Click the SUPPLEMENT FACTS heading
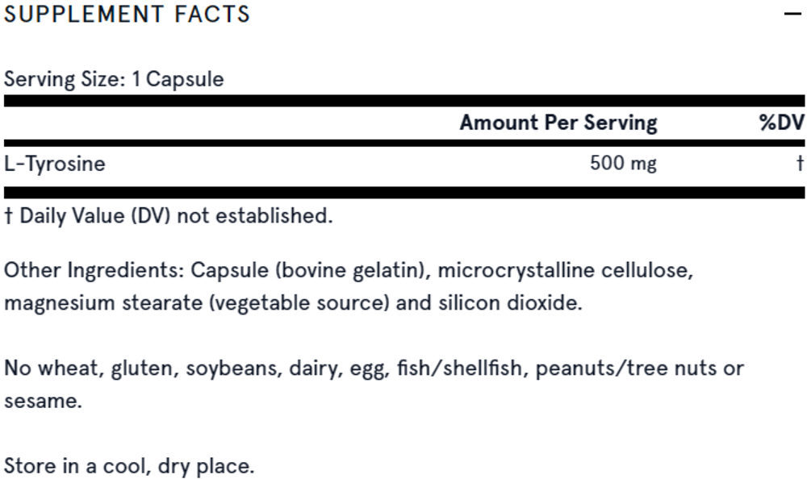807x479 pixels. (x=128, y=14)
